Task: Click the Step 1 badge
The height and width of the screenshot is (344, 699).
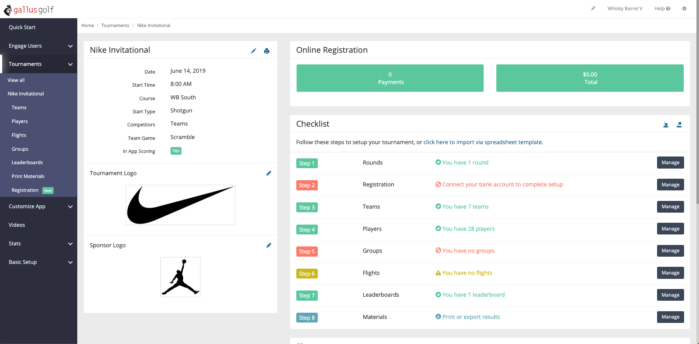Action: pyautogui.click(x=307, y=163)
